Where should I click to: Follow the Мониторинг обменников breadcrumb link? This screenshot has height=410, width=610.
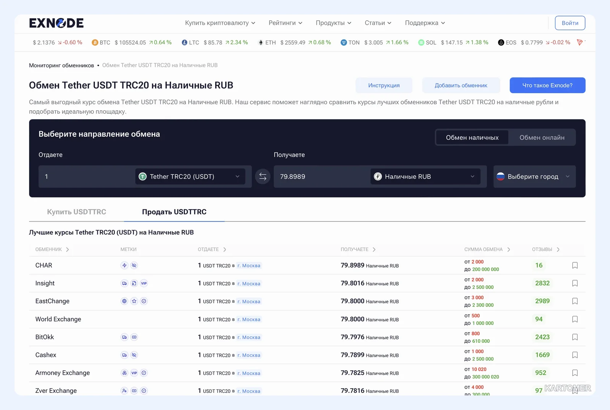62,65
